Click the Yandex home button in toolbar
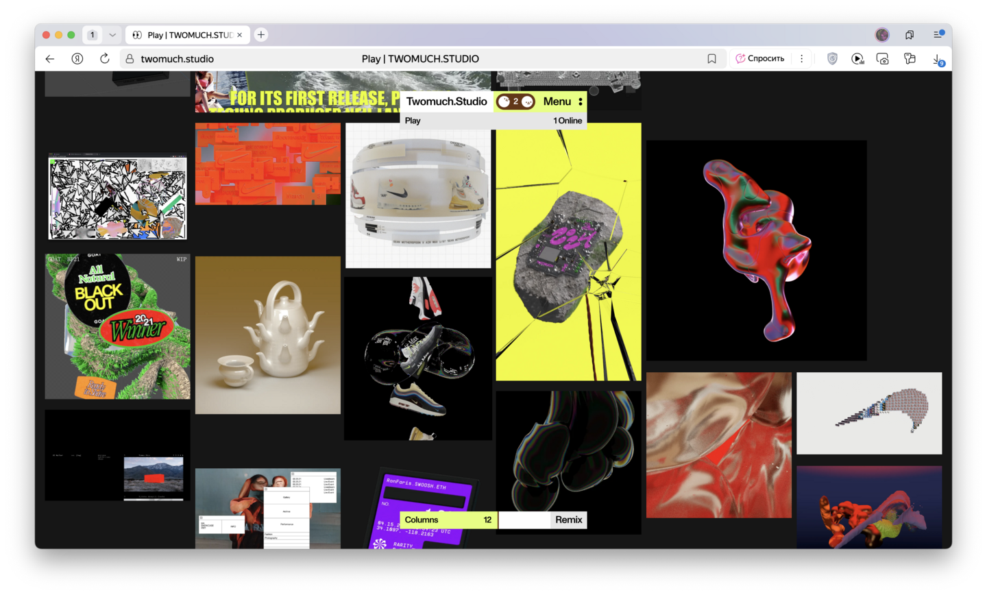Screen dimensions: 987x595 77,59
